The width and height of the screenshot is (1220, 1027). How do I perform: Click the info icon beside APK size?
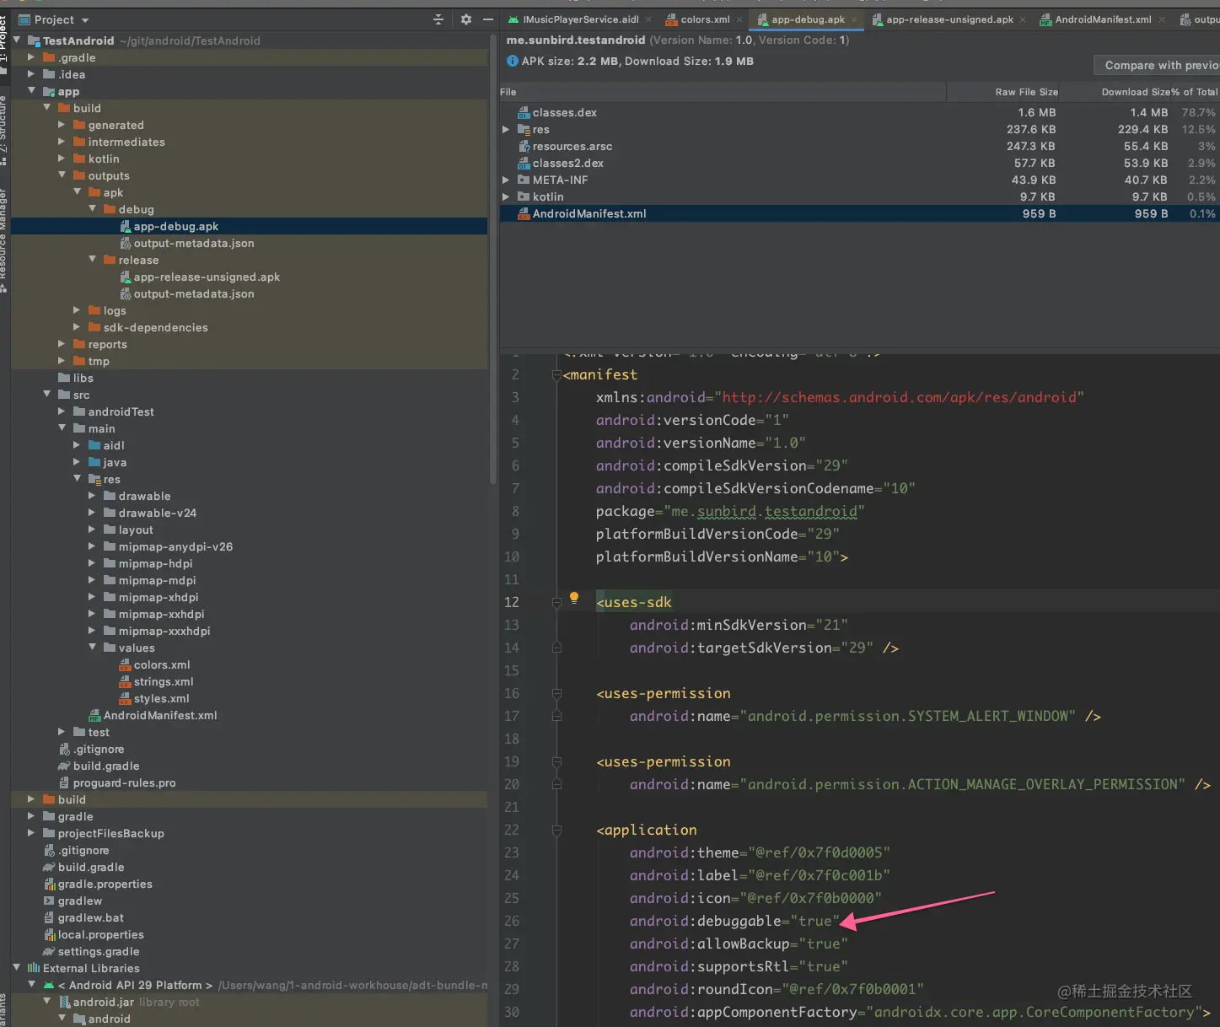[x=513, y=61]
